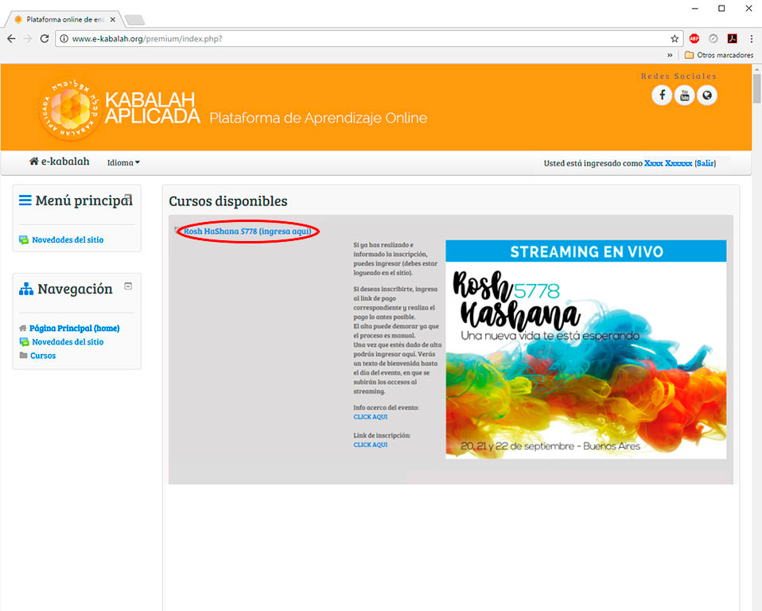
Task: Open the Idioma language dropdown
Action: tap(123, 162)
